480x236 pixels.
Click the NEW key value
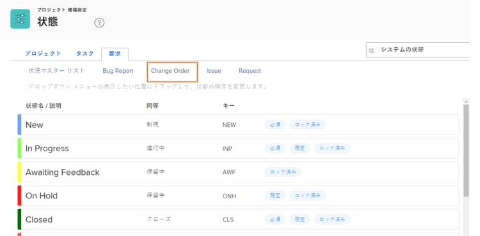[x=229, y=125]
